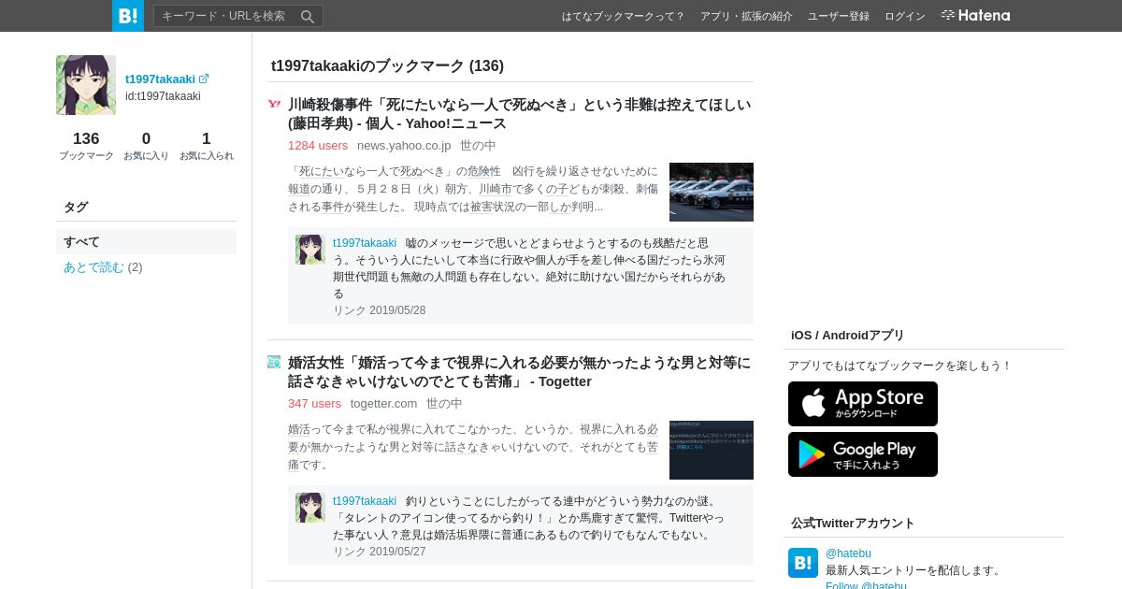Click the 川崎殺傷事件 article description text

click(x=473, y=189)
